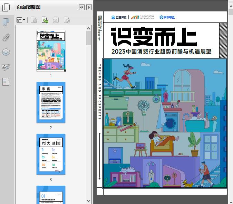233x204 pixels.
Task: Open the Bookmarks sidebar panel
Action: click(x=6, y=22)
